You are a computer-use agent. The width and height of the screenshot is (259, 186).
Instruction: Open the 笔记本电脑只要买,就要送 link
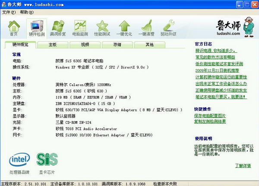point(221,97)
